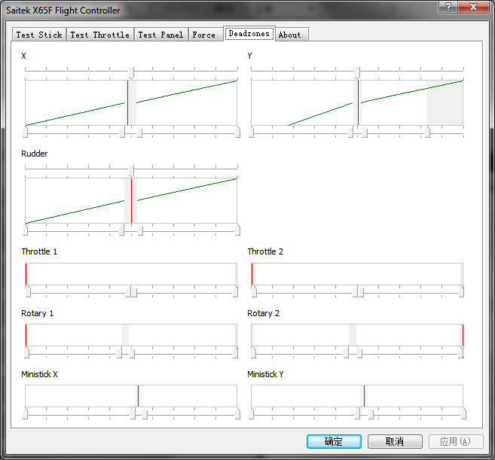Click the X axis response graph
This screenshot has width=495, height=460.
point(131,103)
